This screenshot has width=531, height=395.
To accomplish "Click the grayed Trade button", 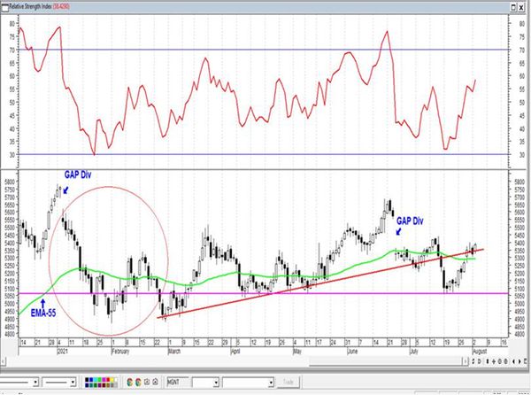I will pyautogui.click(x=289, y=382).
